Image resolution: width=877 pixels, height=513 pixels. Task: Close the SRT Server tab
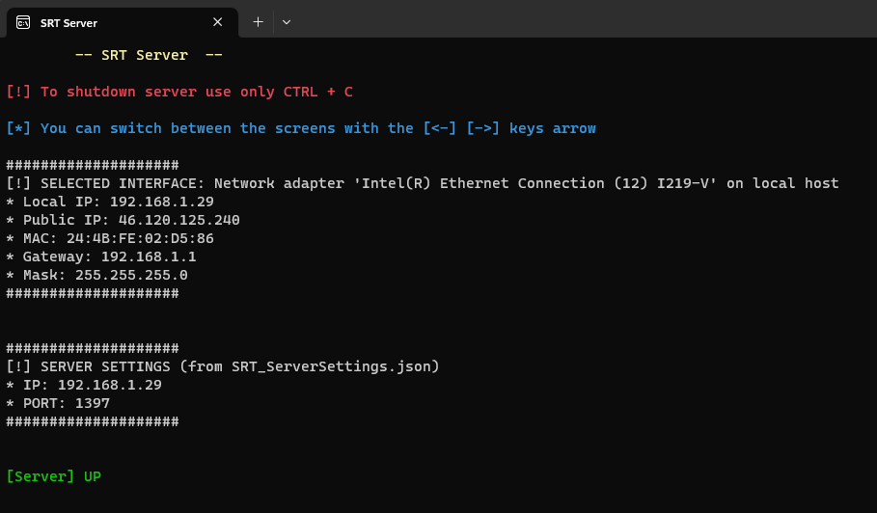coord(218,21)
